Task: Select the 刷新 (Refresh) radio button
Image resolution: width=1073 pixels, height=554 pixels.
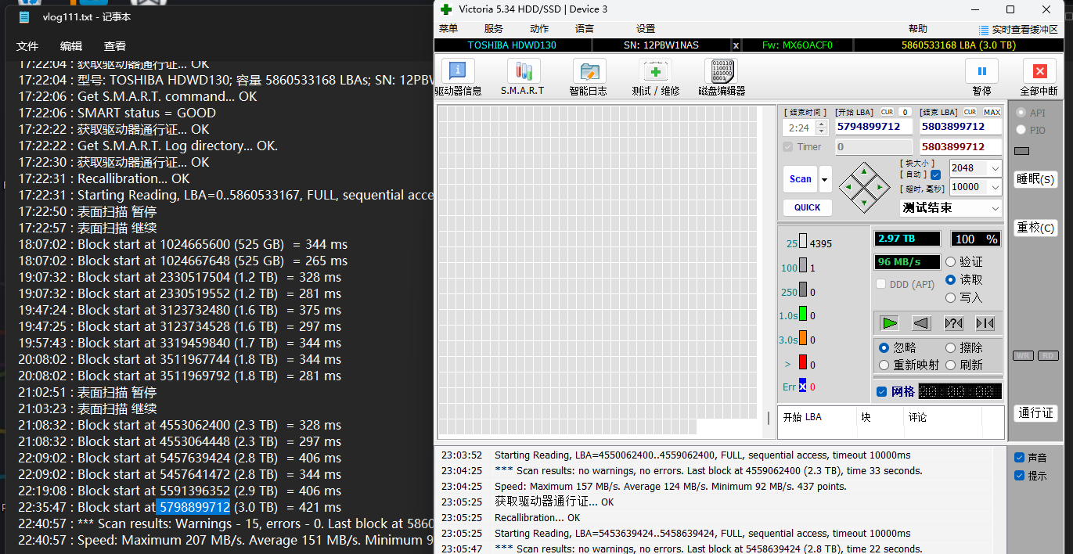Action: coord(951,365)
